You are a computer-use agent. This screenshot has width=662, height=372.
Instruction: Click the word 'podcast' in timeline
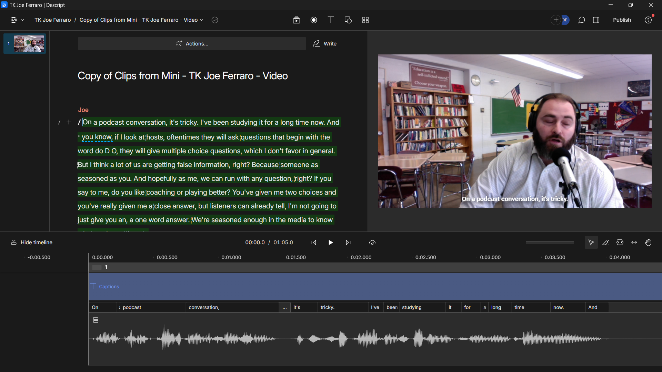[x=153, y=307]
